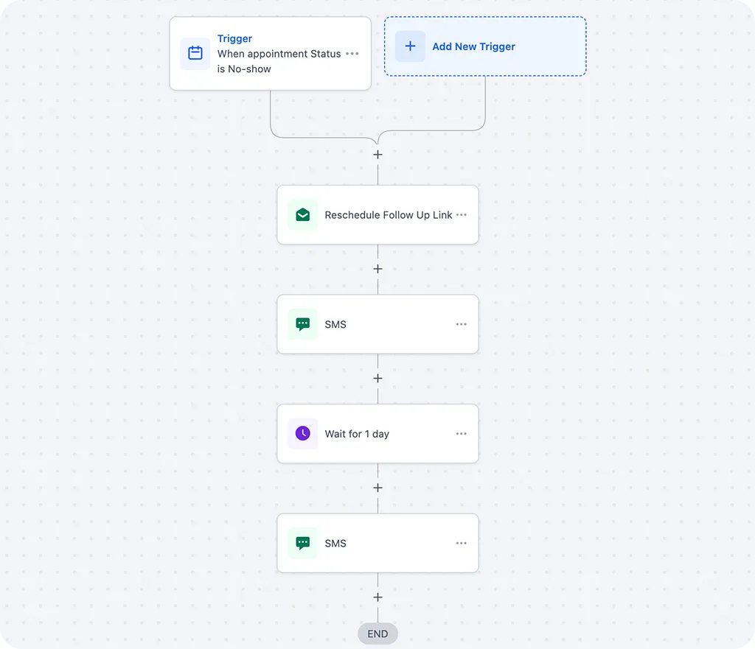Open options menu for Wait for 1 day
The width and height of the screenshot is (755, 649).
tap(462, 434)
